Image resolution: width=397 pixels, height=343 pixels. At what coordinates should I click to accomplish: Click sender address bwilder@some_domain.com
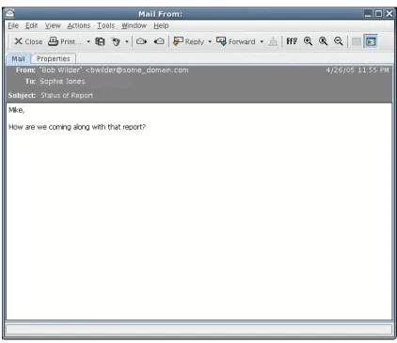pyautogui.click(x=137, y=70)
